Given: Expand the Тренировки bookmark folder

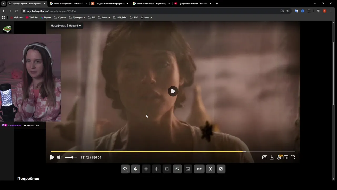Looking at the screenshot, I should 77,17.
